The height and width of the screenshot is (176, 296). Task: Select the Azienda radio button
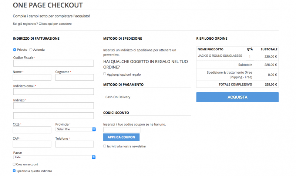click(31, 50)
